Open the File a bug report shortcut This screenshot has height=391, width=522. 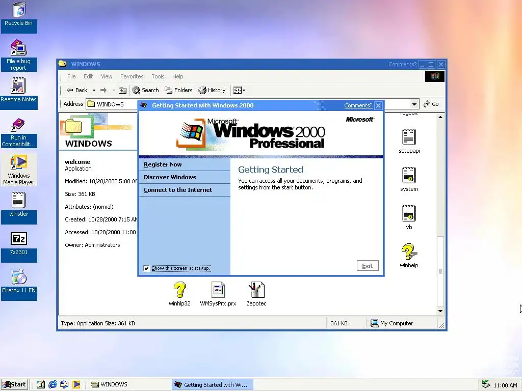19,55
